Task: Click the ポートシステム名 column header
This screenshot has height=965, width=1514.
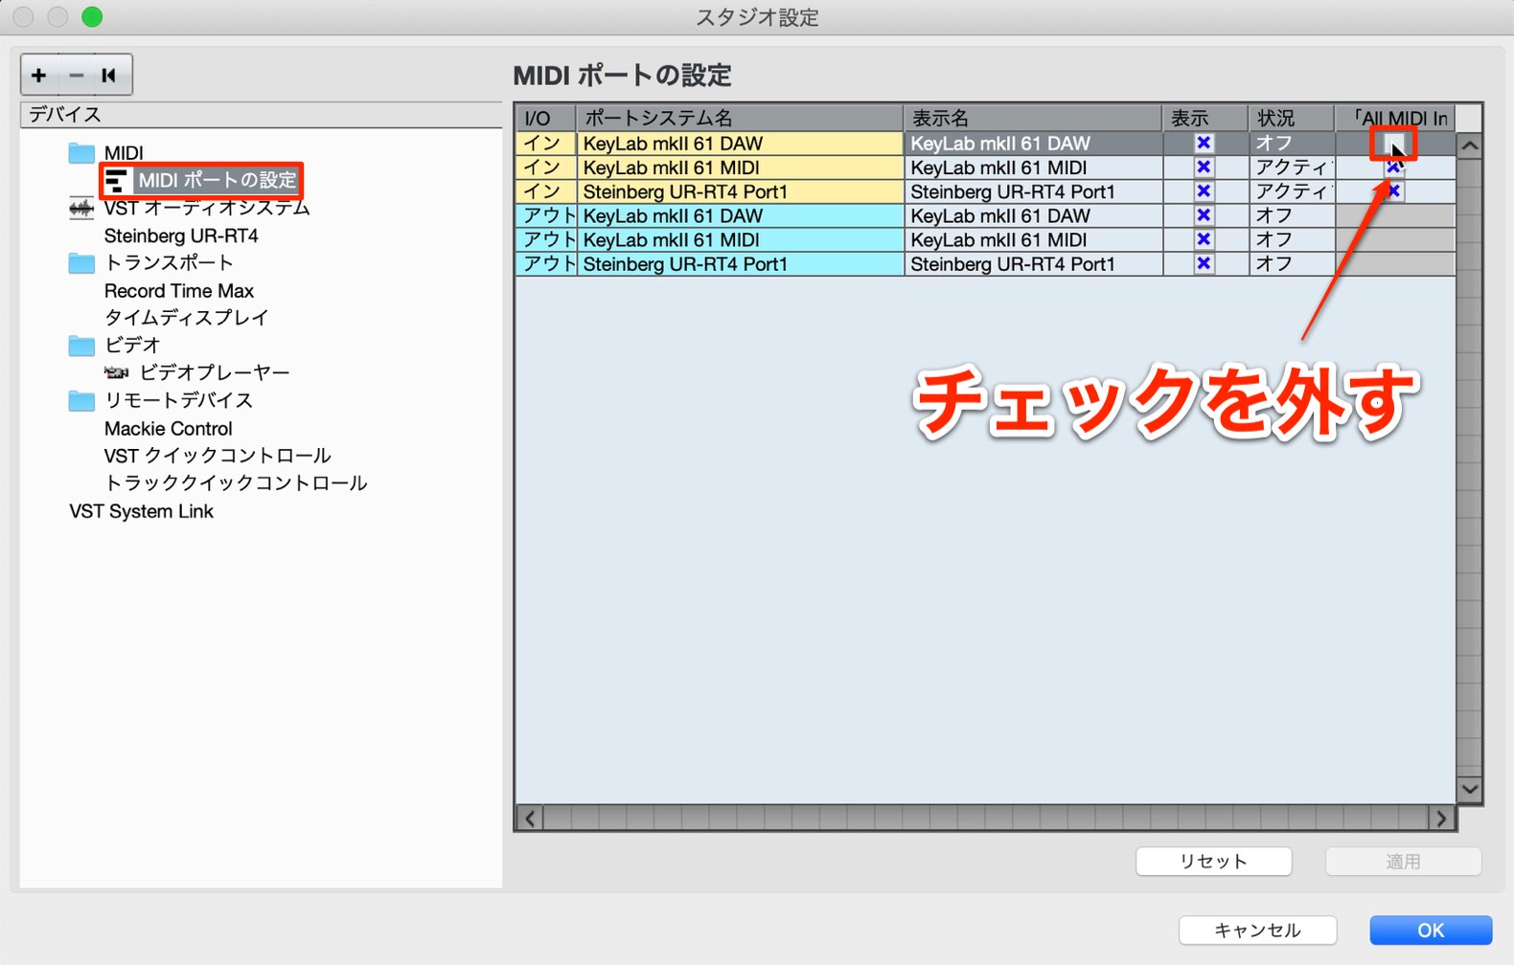Action: pyautogui.click(x=740, y=118)
